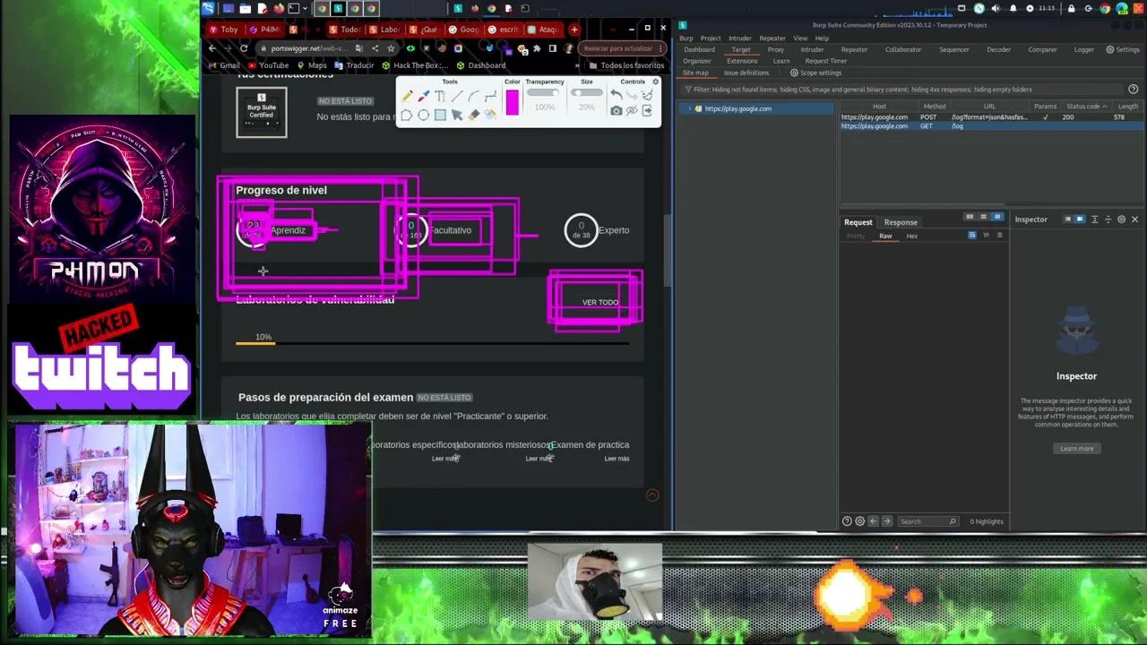Viewport: 1147px width, 645px height.
Task: Open Burp Suite's Intruder menu
Action: click(740, 38)
